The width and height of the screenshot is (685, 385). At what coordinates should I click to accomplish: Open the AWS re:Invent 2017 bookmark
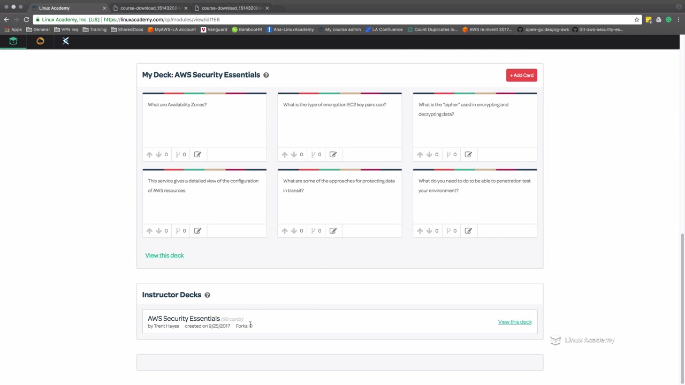tap(488, 30)
